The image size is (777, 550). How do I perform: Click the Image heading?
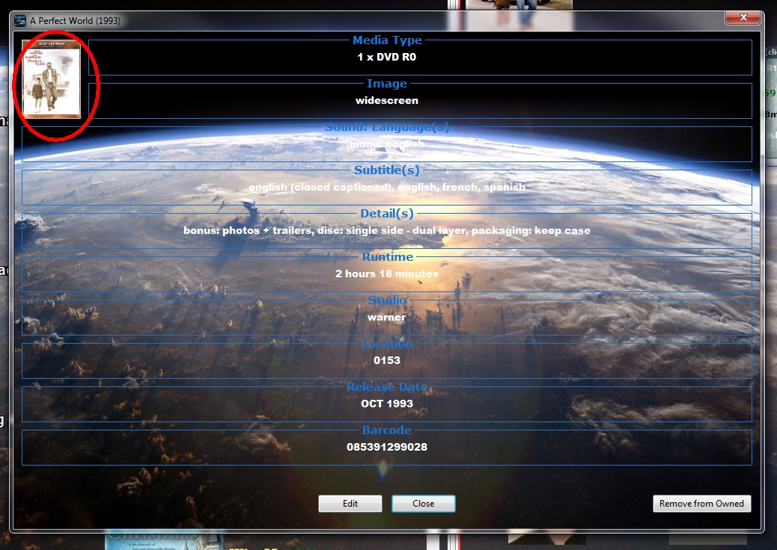pos(387,84)
